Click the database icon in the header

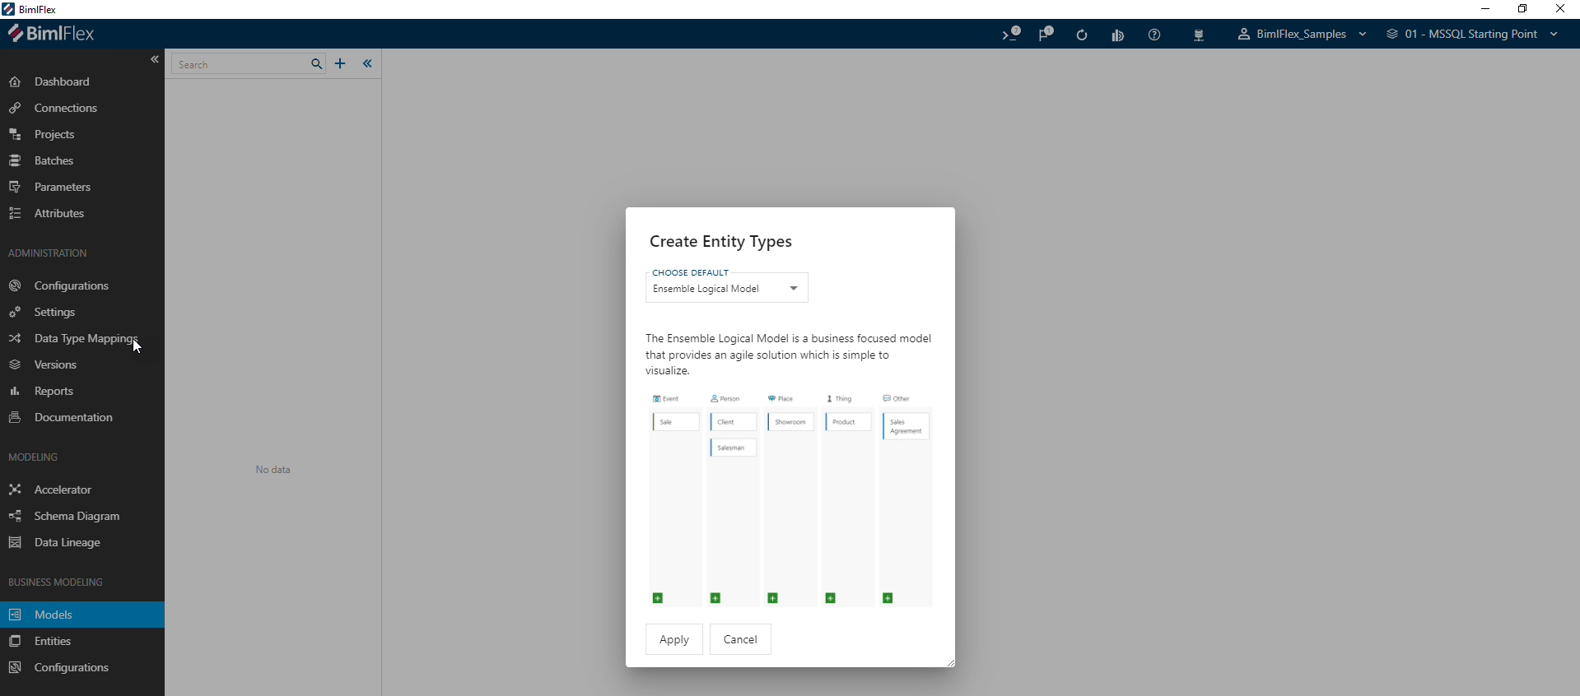pos(1199,35)
